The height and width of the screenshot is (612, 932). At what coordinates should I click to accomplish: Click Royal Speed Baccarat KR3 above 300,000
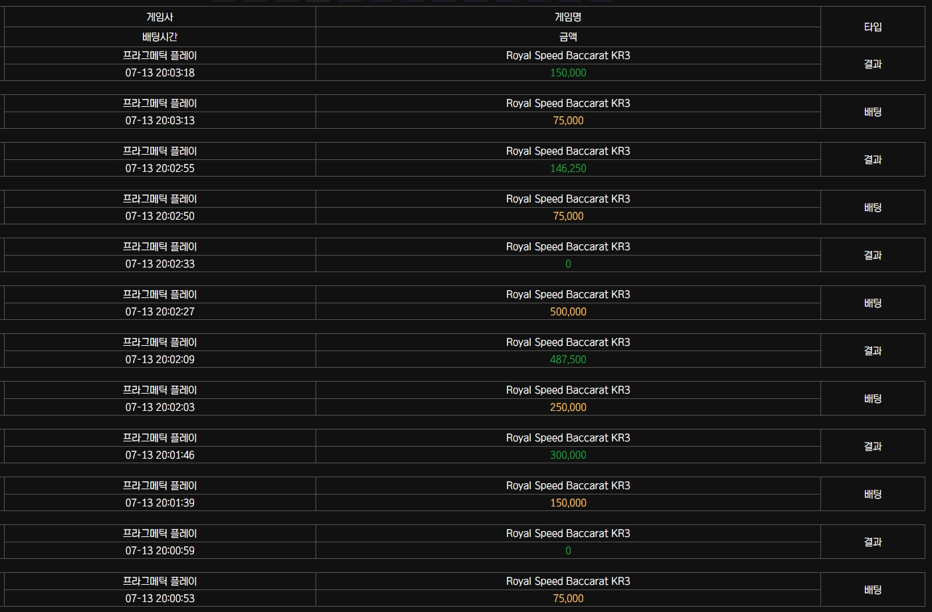click(568, 438)
